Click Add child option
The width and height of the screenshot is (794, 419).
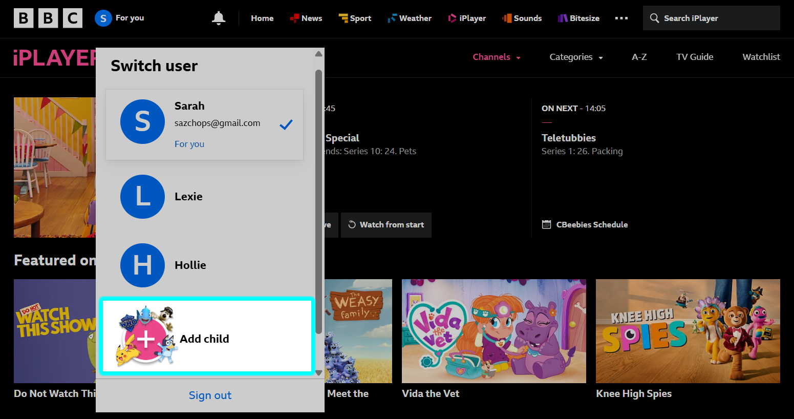pos(206,336)
